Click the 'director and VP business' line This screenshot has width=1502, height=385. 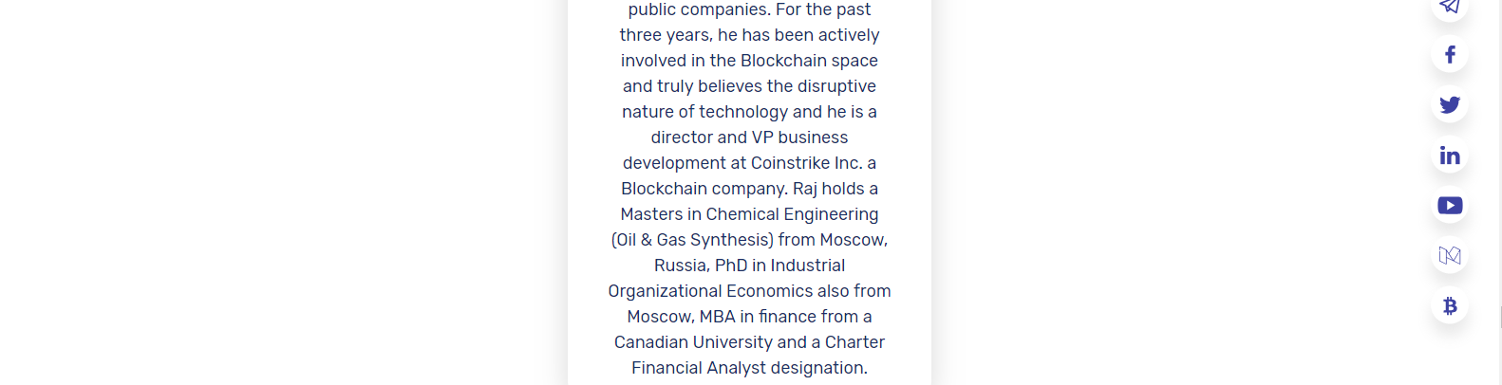(x=749, y=137)
